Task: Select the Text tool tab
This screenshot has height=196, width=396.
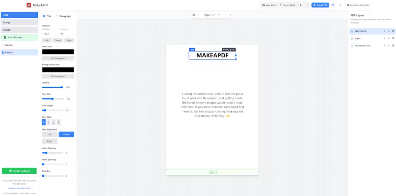Action: (19, 15)
